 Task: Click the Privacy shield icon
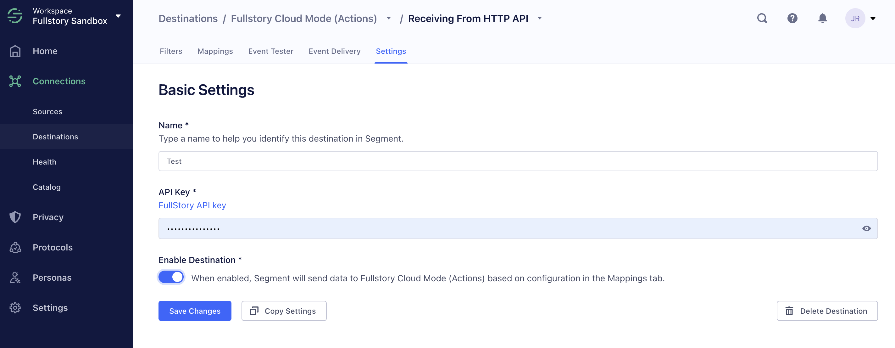[x=15, y=217]
